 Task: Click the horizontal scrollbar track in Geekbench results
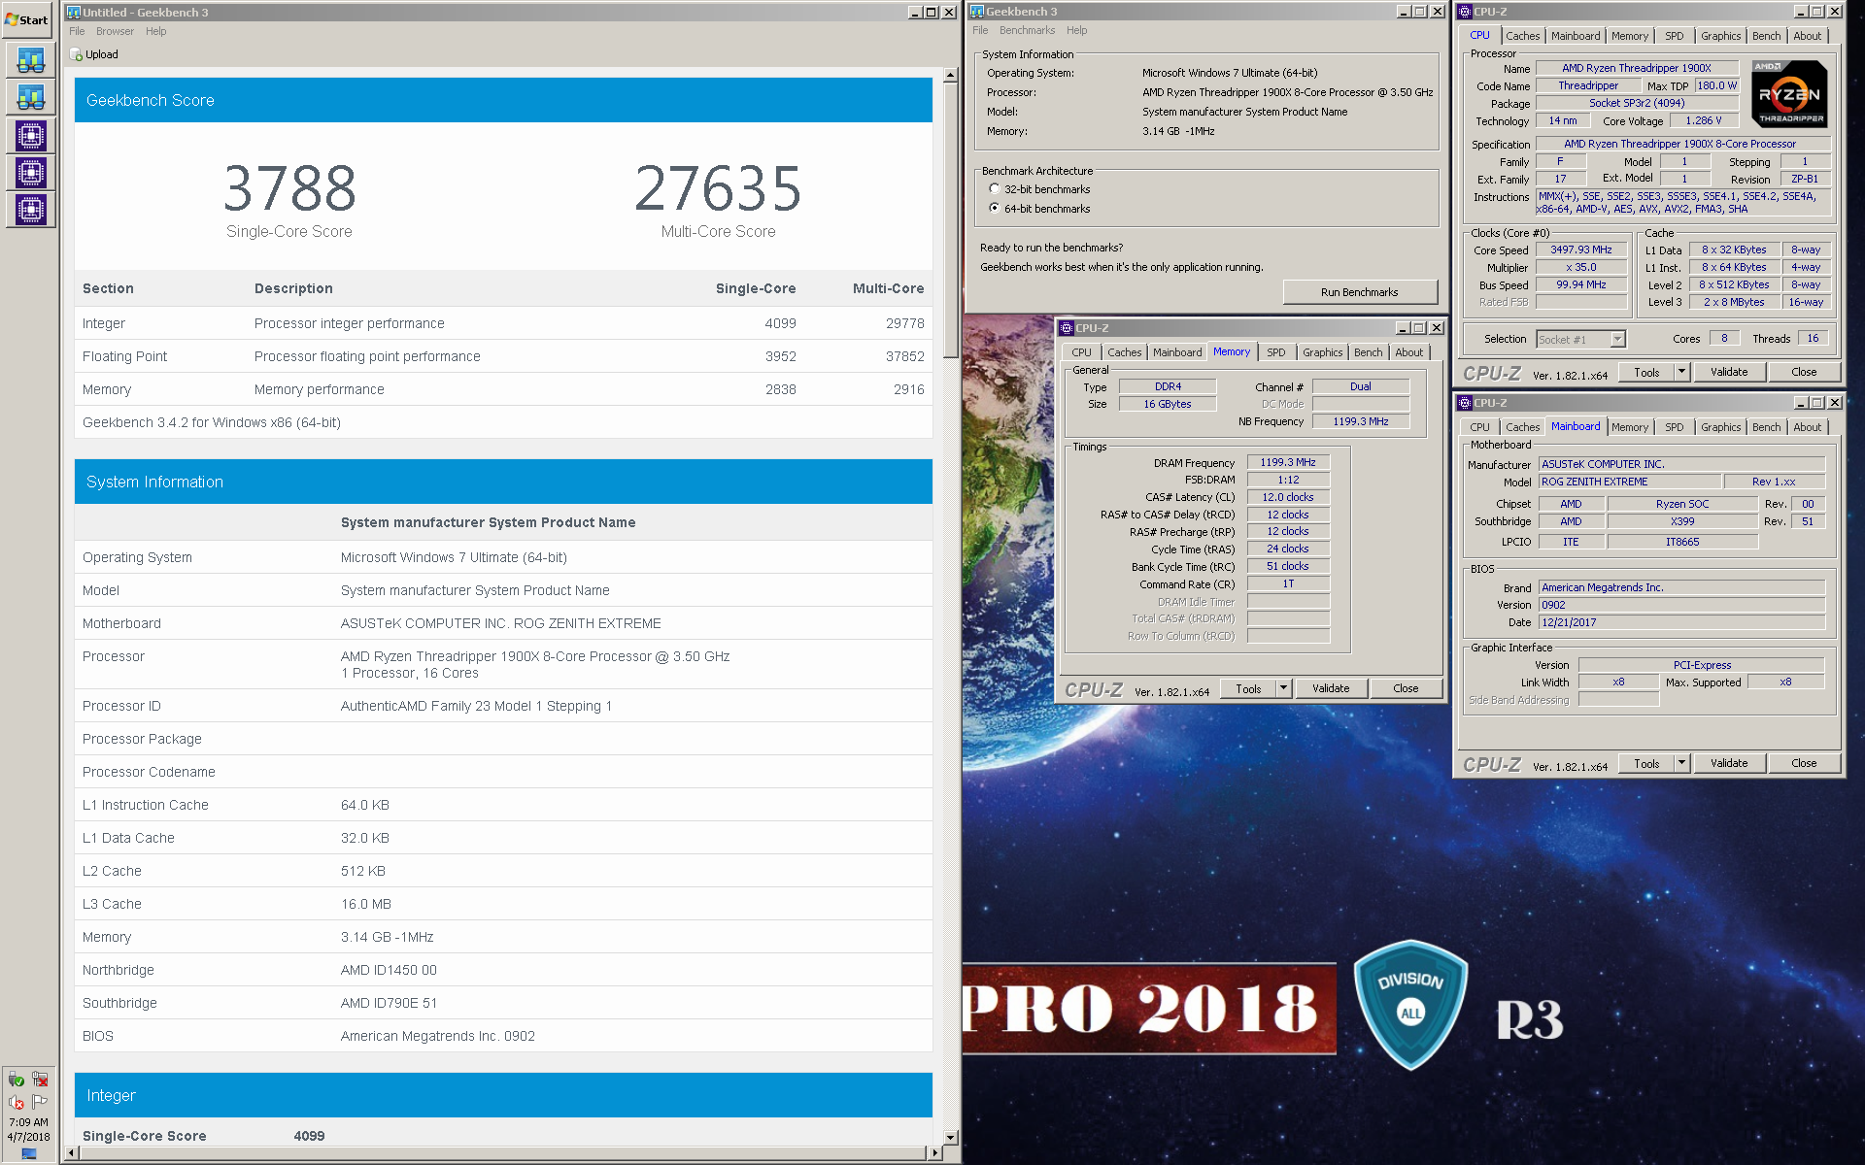[502, 1152]
